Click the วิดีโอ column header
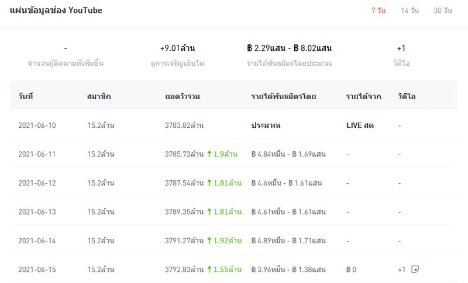This screenshot has width=468, height=283. [407, 96]
